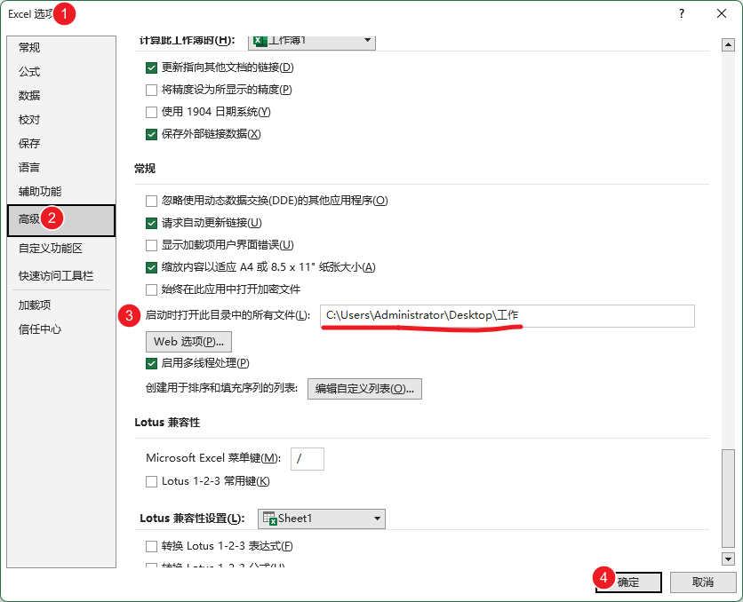Toggle 保存外部链接数据 checkbox
Viewport: 743px width, 602px height.
tap(151, 134)
